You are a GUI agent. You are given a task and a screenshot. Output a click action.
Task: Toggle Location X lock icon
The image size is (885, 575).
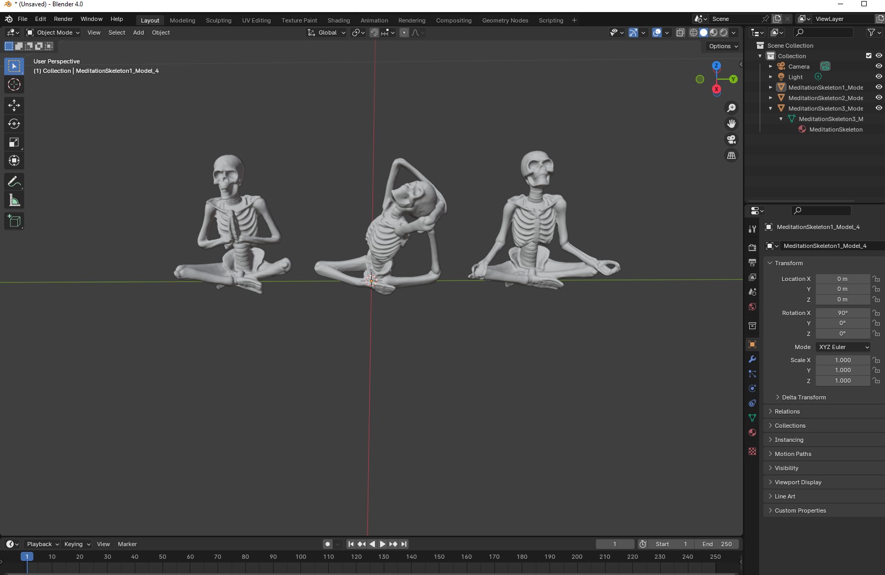tap(876, 279)
